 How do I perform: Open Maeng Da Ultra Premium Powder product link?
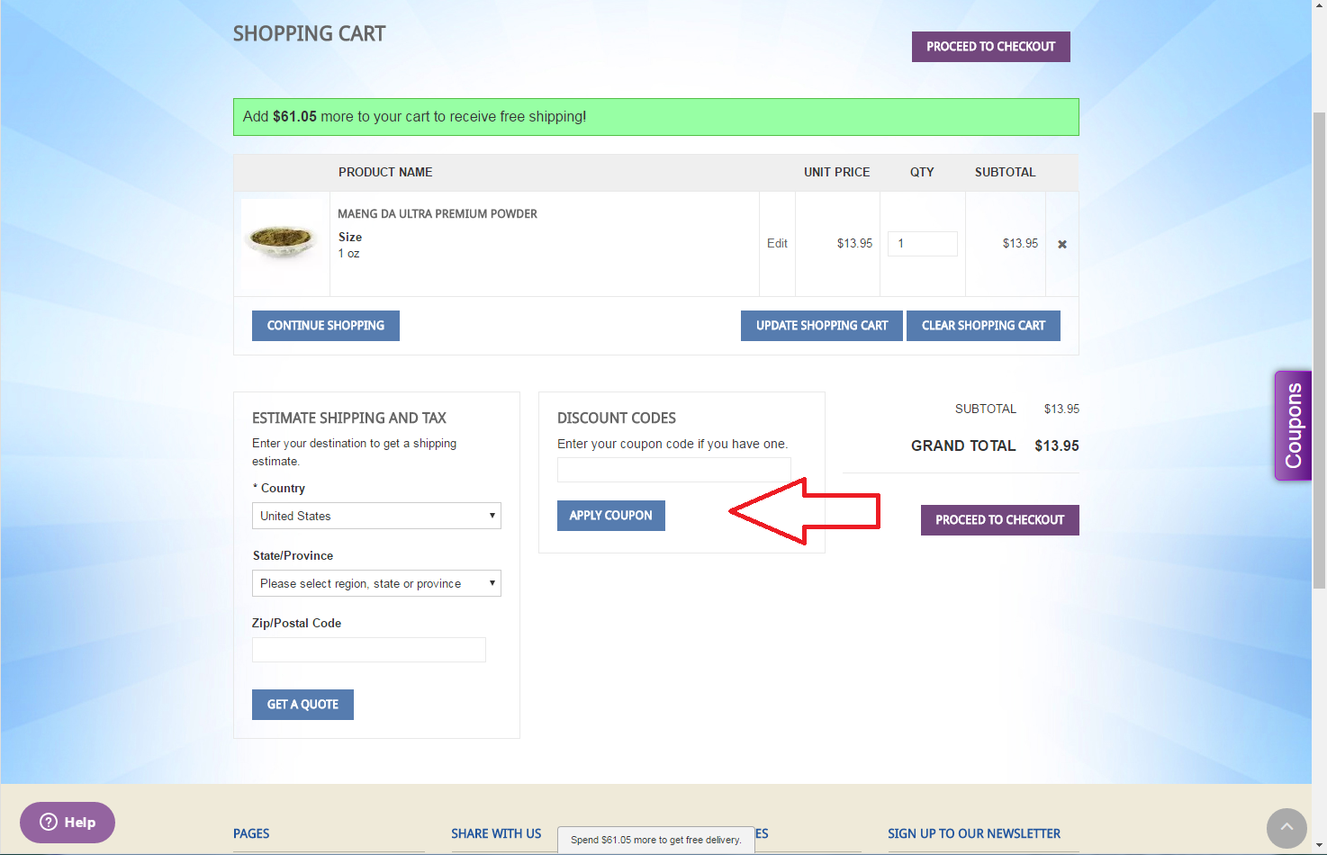coord(438,214)
